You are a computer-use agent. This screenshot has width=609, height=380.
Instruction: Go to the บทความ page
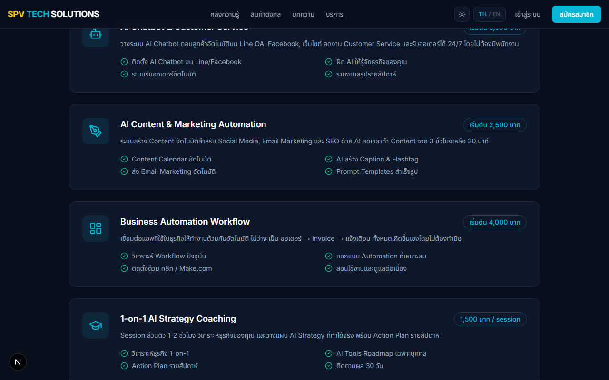pyautogui.click(x=303, y=14)
